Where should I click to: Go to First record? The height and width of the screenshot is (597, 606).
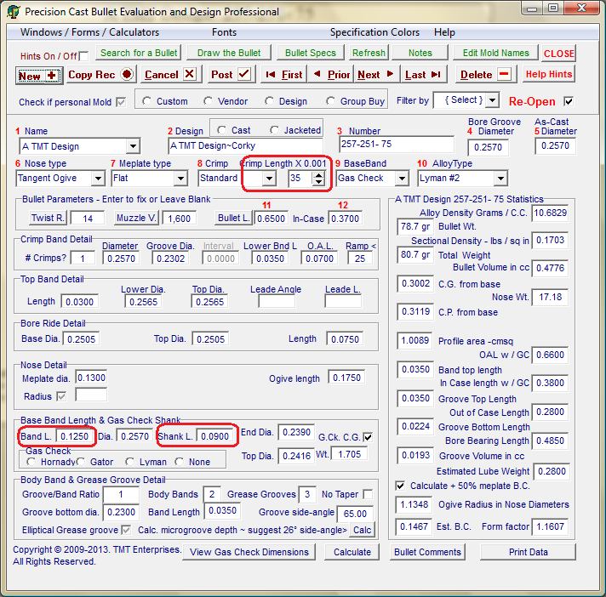click(x=283, y=75)
